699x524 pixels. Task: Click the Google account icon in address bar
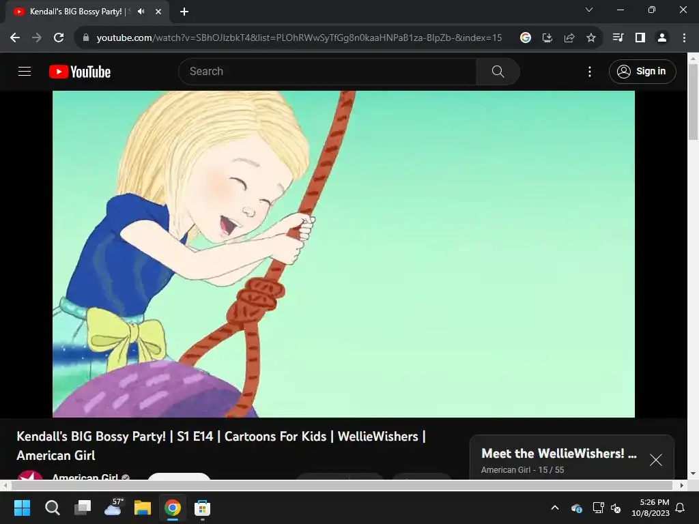(x=526, y=38)
